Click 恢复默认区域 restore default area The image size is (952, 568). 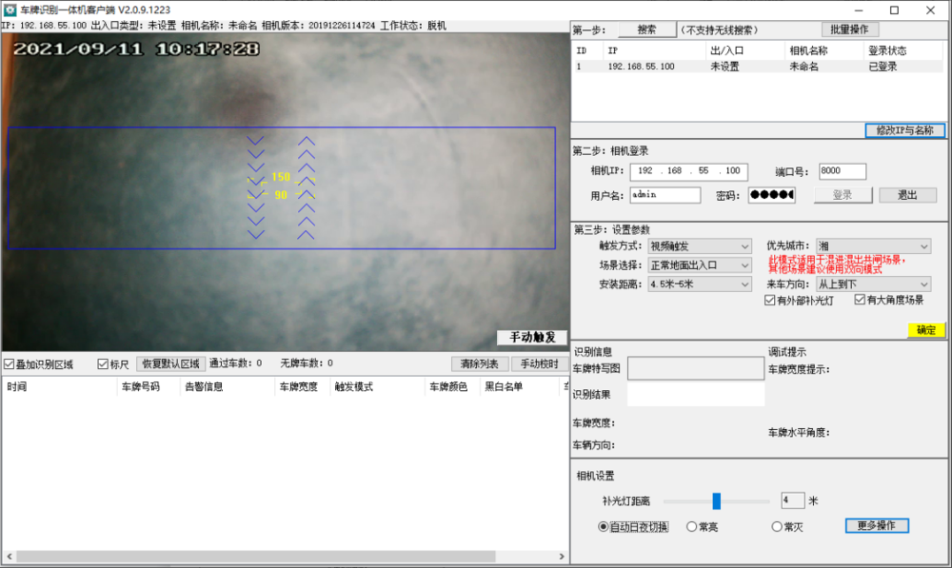[x=170, y=363]
